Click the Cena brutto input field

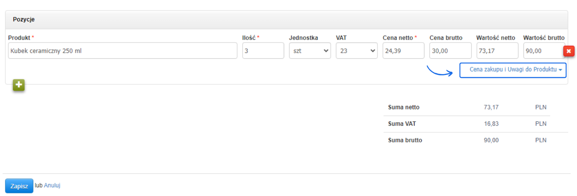(x=450, y=51)
